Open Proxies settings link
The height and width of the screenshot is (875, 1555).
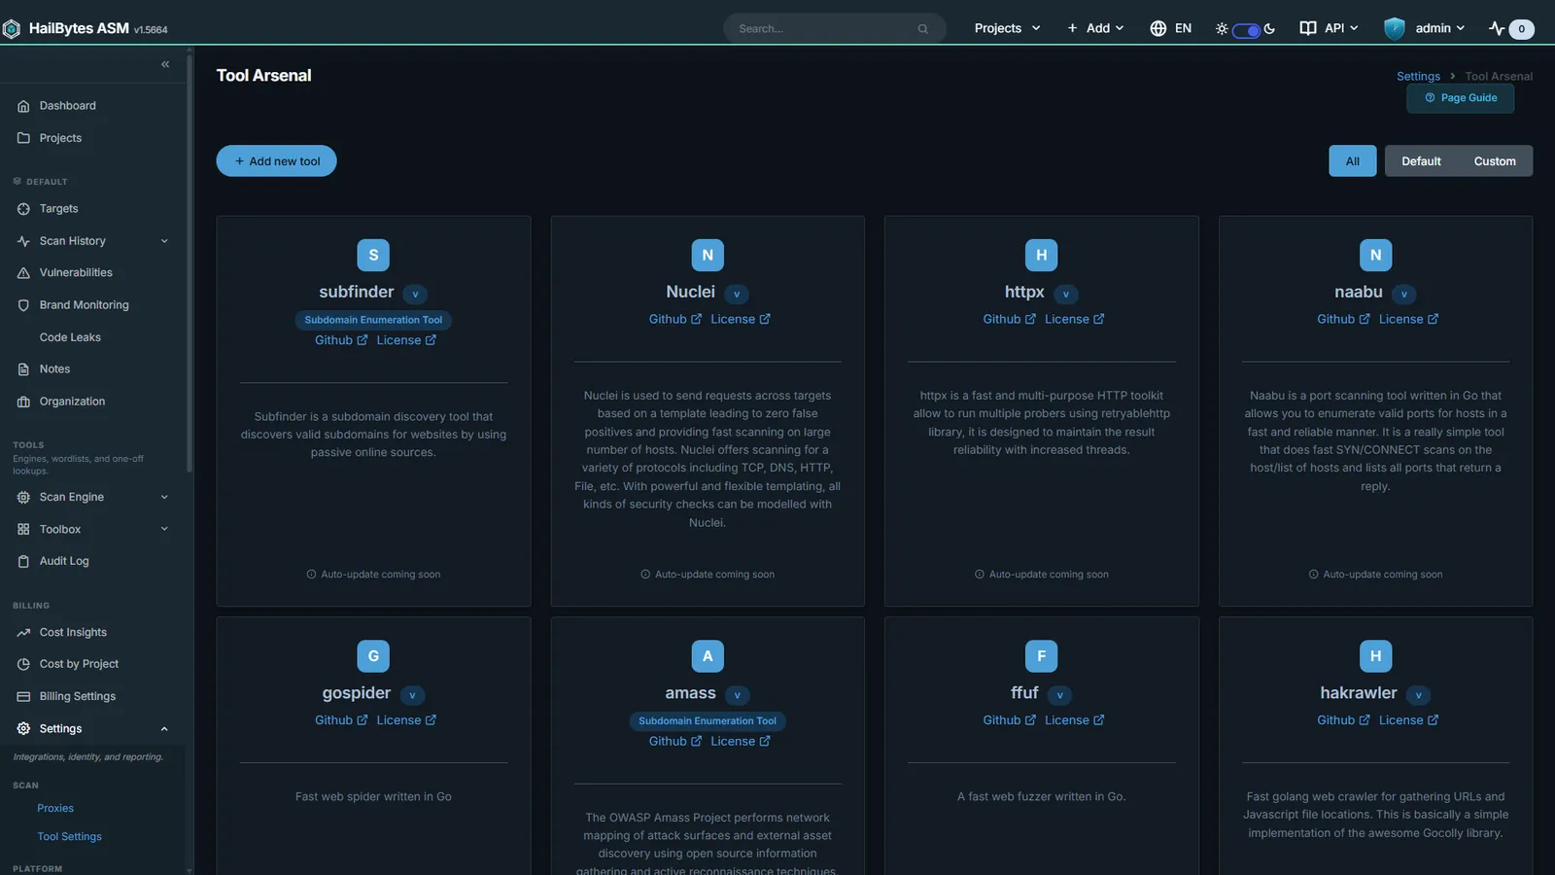pos(55,809)
